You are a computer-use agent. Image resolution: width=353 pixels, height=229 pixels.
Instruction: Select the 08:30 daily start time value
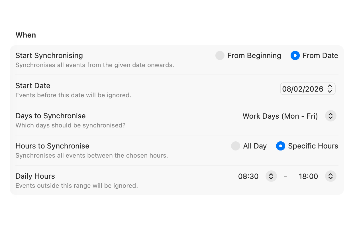click(x=248, y=176)
